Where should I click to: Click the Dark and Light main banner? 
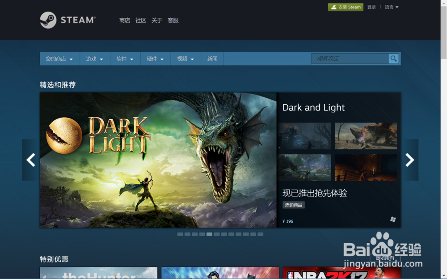click(x=158, y=160)
